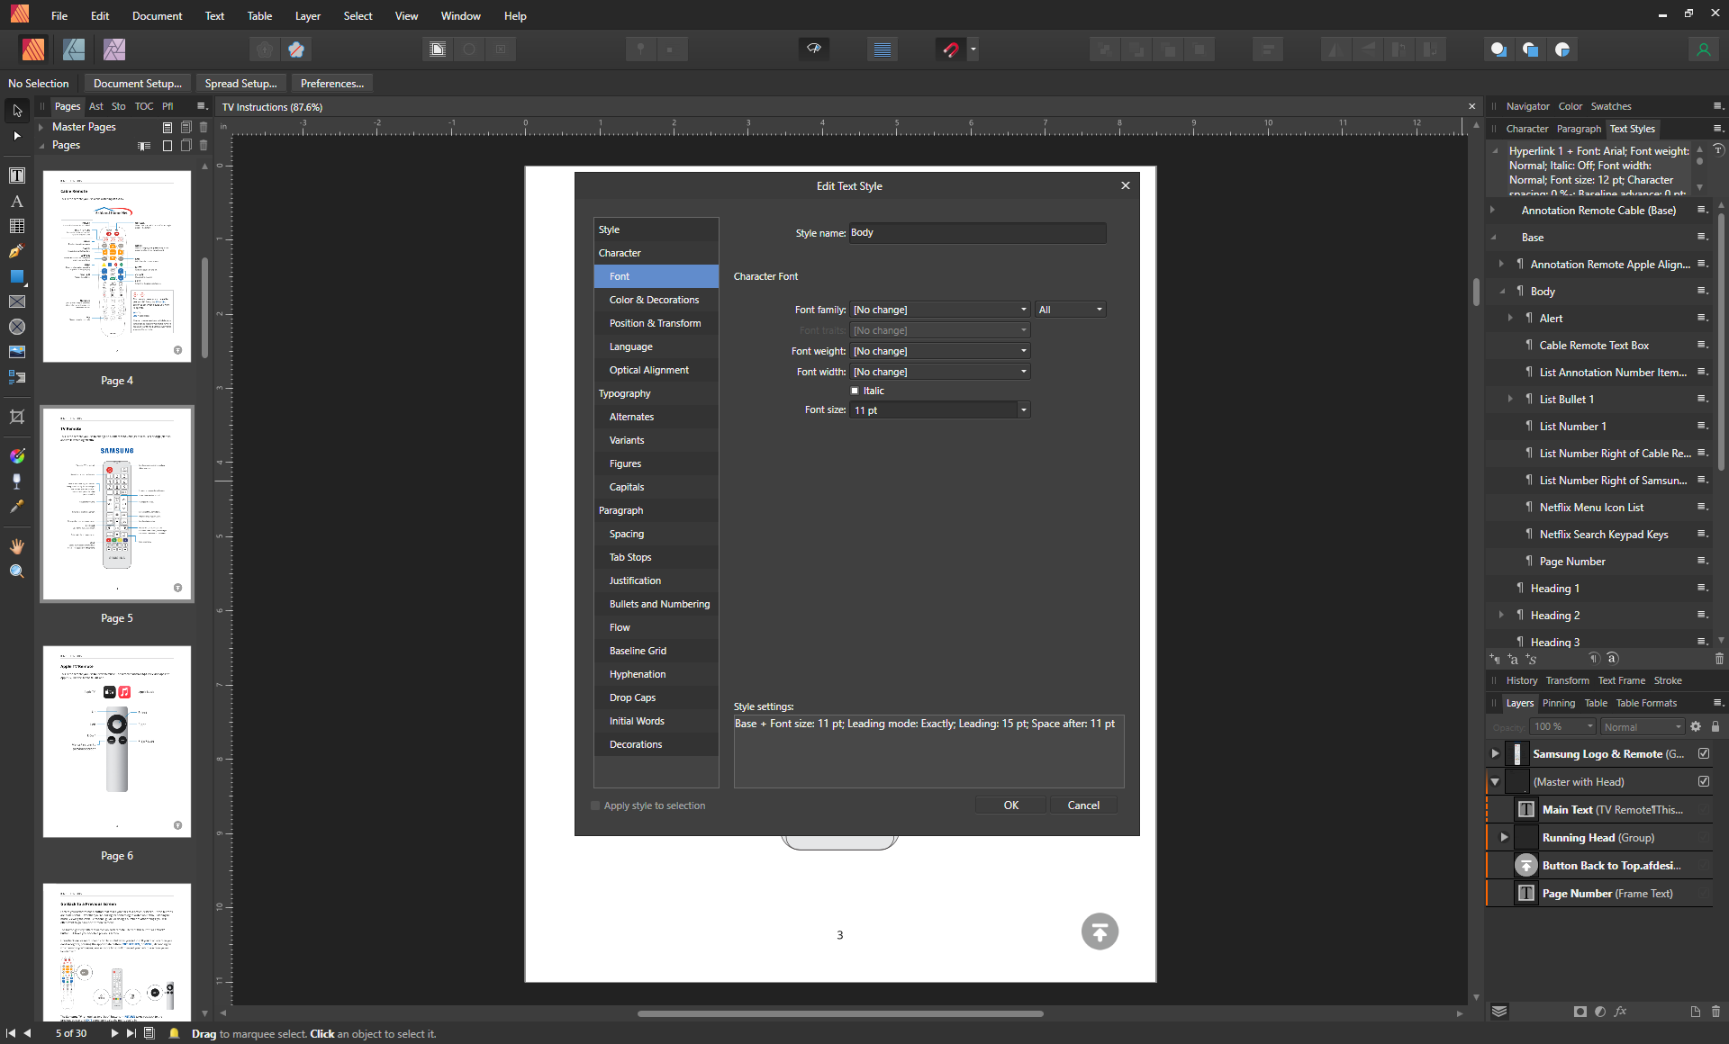The width and height of the screenshot is (1729, 1044).
Task: Adjust the Opacity value field
Action: tap(1561, 726)
